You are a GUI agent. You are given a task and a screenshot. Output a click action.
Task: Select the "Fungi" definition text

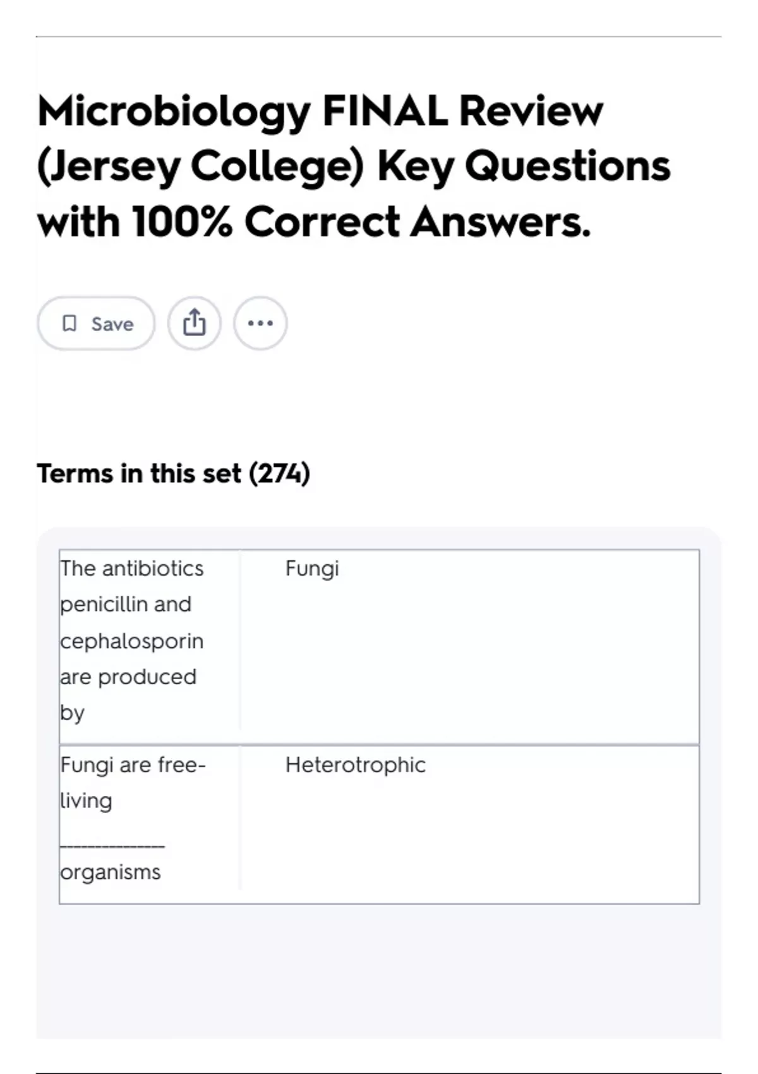pyautogui.click(x=312, y=569)
